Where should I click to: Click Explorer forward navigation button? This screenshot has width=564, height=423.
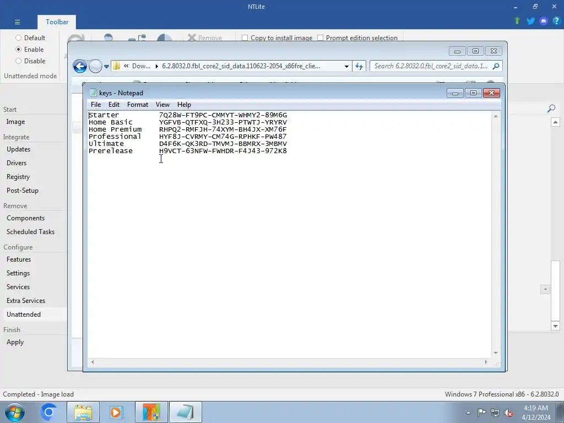point(95,66)
